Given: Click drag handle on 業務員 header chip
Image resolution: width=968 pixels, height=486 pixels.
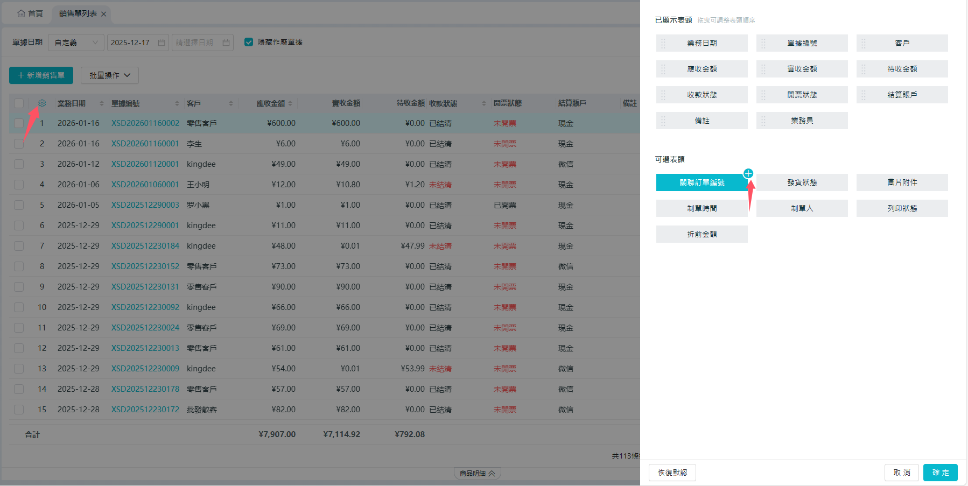Looking at the screenshot, I should [763, 121].
